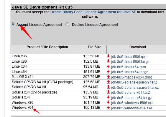Download jdk-8u5-solaris-sparcv9.tar.gz file link
The width and height of the screenshot is (166, 117).
[x=135, y=87]
